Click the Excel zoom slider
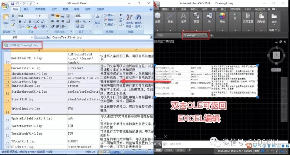 pyautogui.click(x=135, y=152)
